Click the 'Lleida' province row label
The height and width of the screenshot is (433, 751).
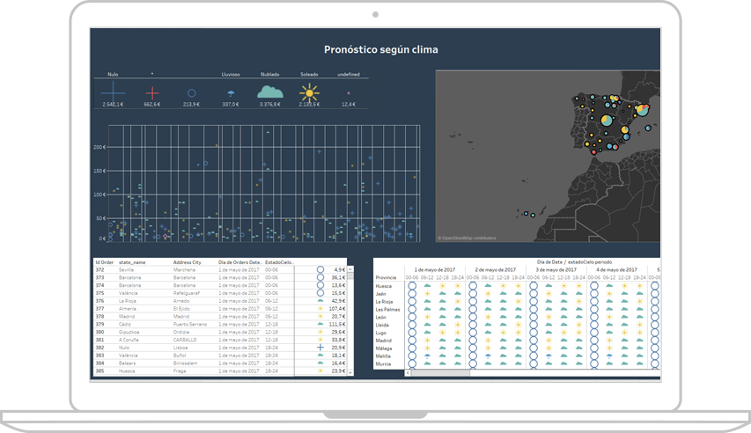click(x=382, y=326)
